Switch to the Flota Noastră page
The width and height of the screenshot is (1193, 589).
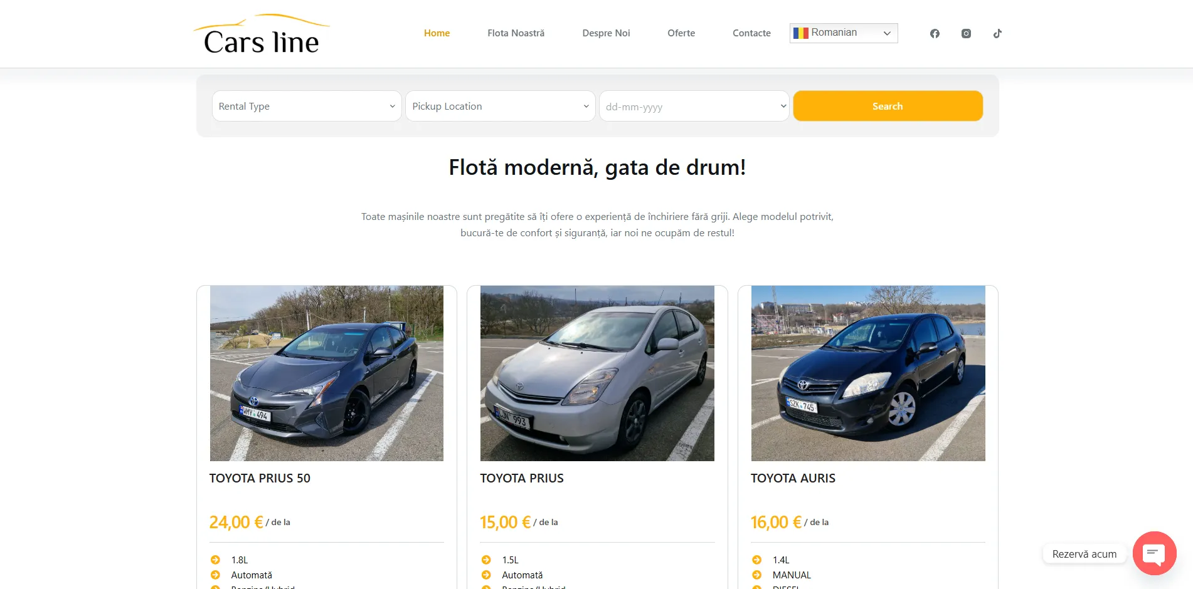(x=516, y=33)
